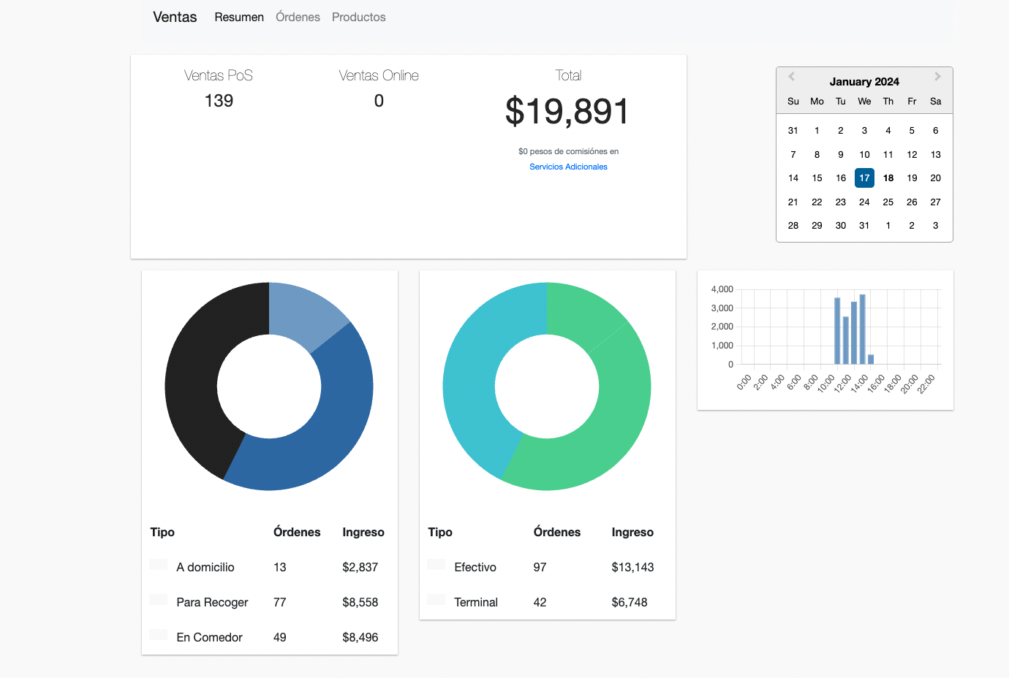Image resolution: width=1009 pixels, height=678 pixels.
Task: Click the Terminal legend swatch
Action: click(x=437, y=599)
